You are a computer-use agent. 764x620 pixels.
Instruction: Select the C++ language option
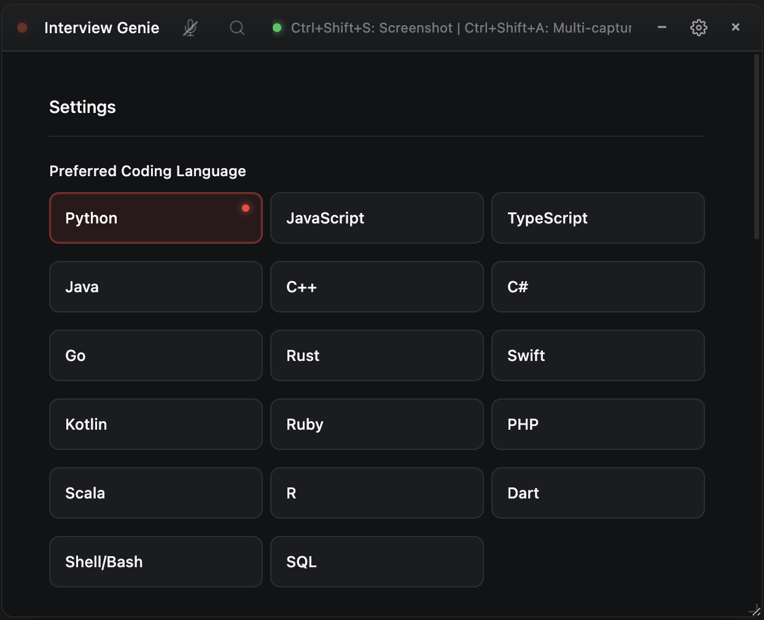(377, 287)
